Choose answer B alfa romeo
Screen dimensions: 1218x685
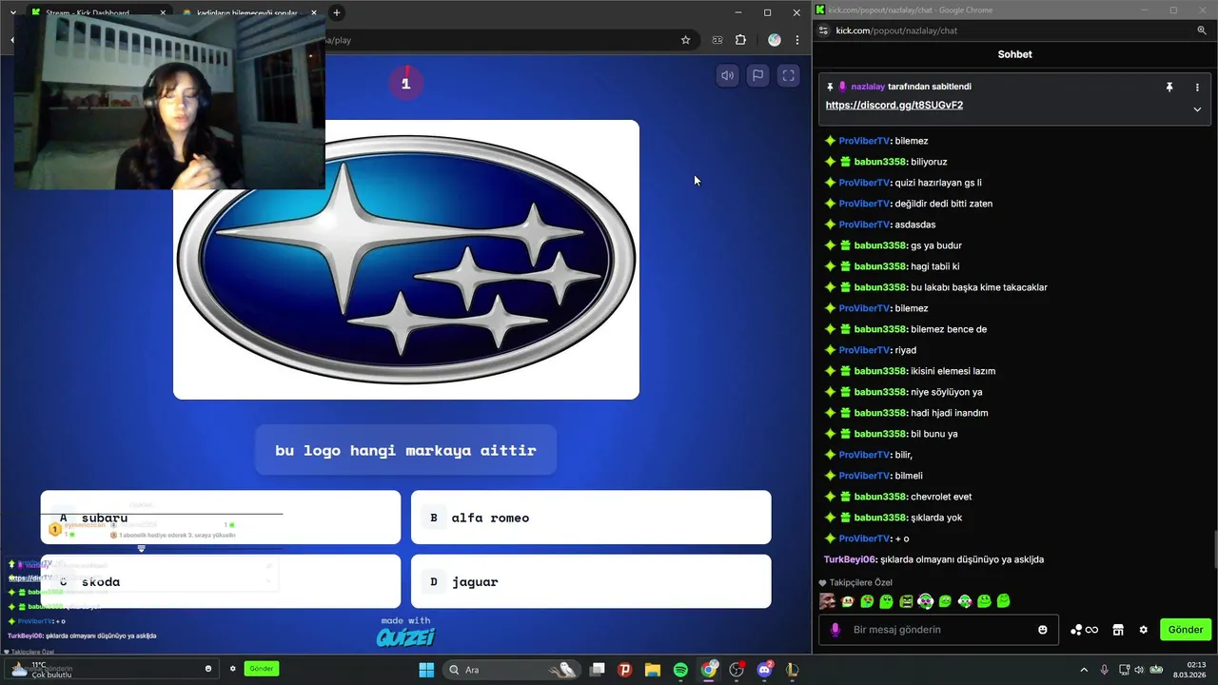[x=591, y=518]
